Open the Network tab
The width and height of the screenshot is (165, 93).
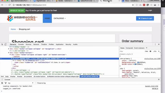36,44
